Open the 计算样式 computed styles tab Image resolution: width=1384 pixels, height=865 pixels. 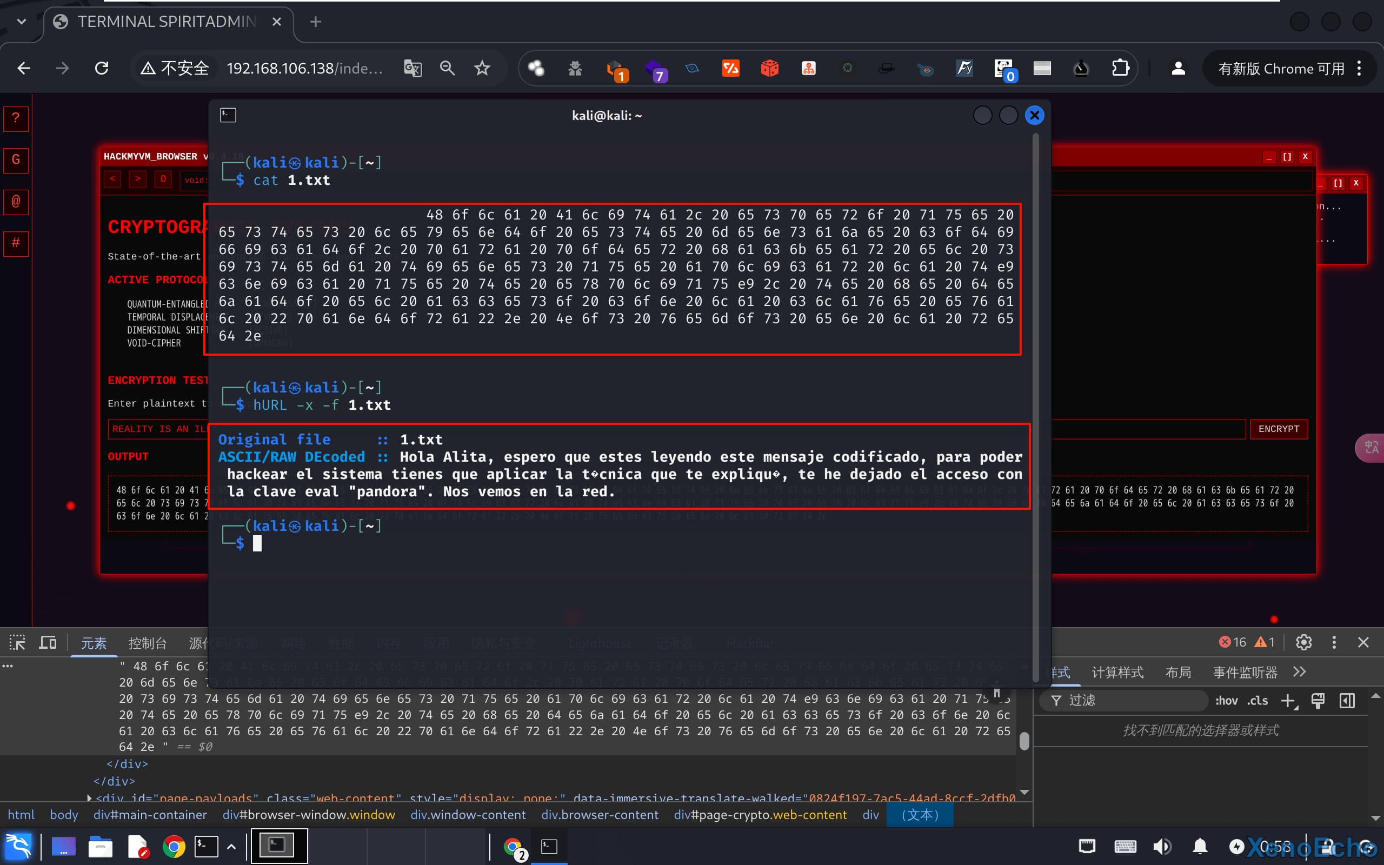[1117, 672]
